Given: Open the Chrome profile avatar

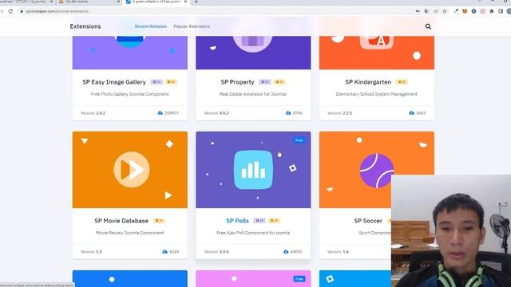Looking at the screenshot, I should 509,11.
